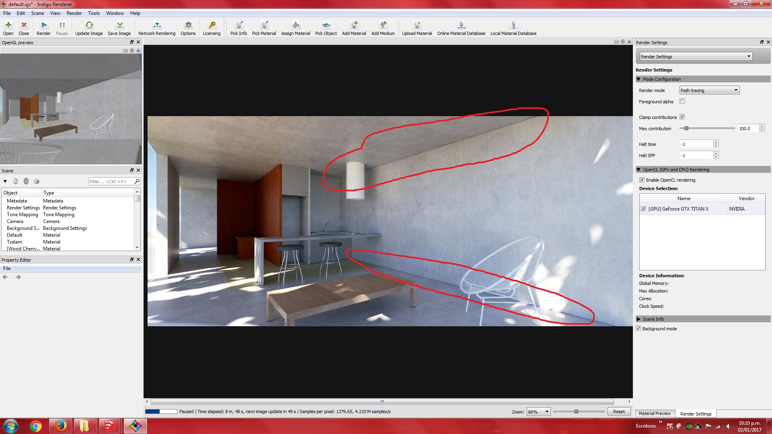The image size is (772, 434).
Task: Select the Pick Material tool
Action: point(264,25)
